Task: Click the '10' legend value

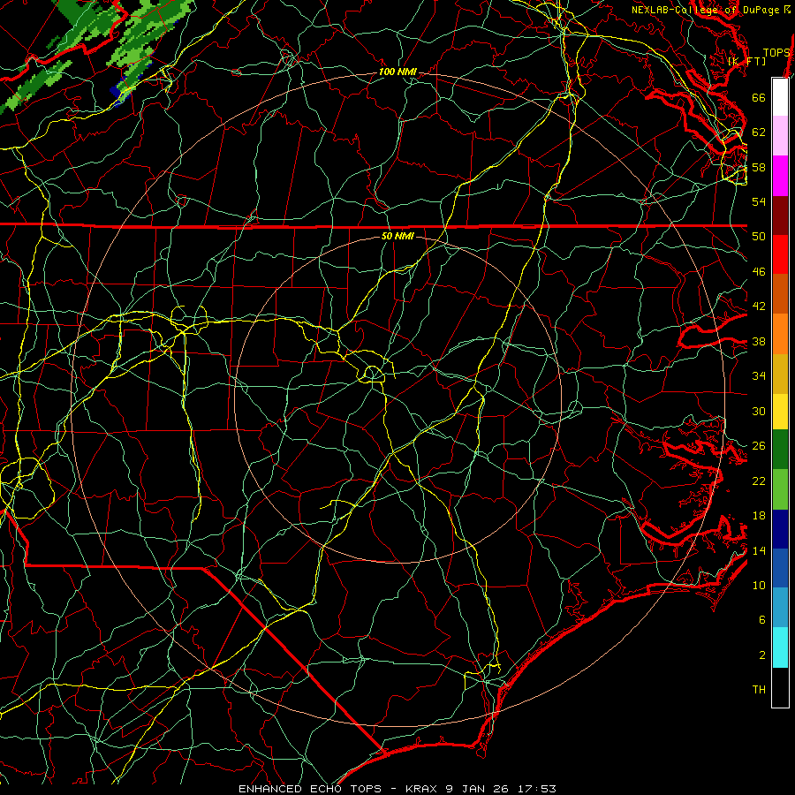Action: pos(759,586)
